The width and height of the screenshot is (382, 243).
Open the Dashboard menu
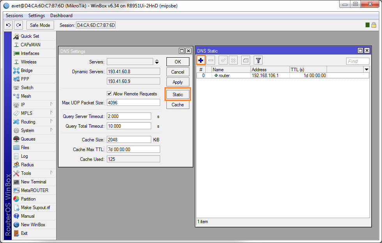(61, 16)
